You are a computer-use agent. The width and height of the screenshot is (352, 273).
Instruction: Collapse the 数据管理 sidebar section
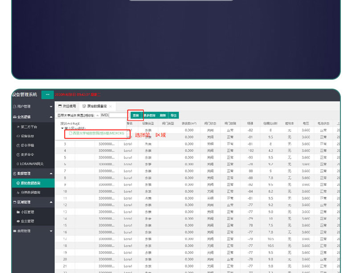coord(32,173)
